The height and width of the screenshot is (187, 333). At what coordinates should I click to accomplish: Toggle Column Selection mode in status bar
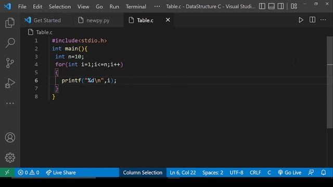click(x=143, y=172)
